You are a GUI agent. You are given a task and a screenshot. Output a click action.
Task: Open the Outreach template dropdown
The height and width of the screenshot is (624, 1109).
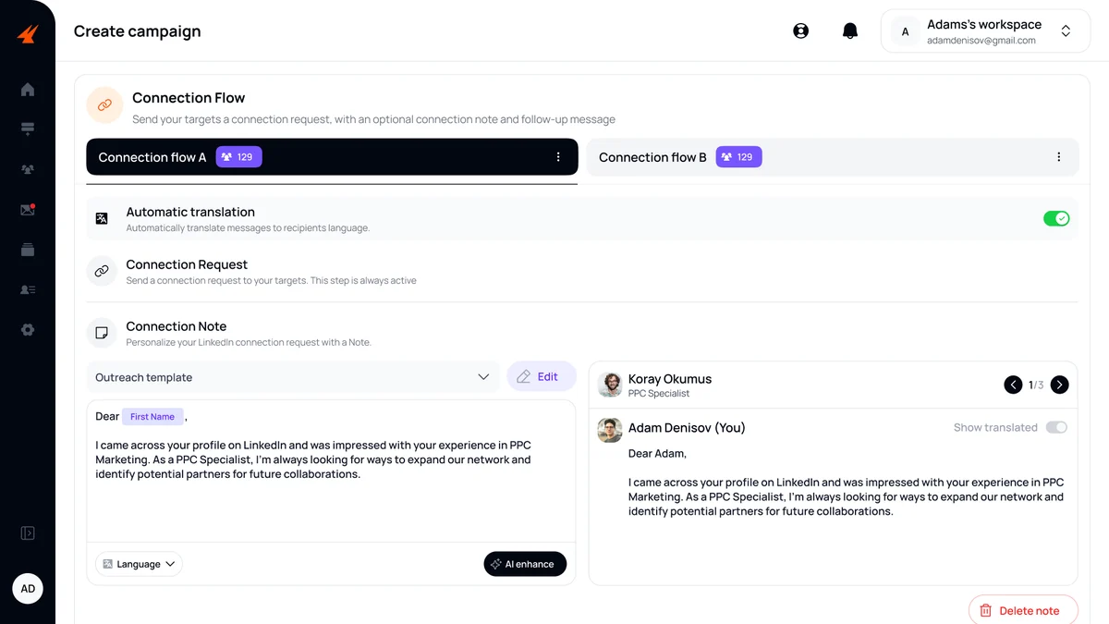(292, 377)
